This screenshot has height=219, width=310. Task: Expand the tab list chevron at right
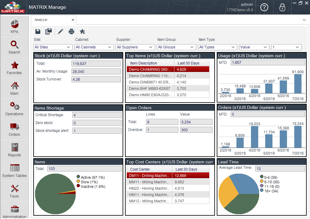tap(304, 20)
